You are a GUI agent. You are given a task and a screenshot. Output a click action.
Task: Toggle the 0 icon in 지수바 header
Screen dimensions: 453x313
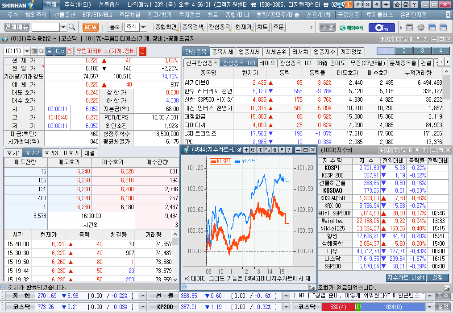[x=410, y=150]
